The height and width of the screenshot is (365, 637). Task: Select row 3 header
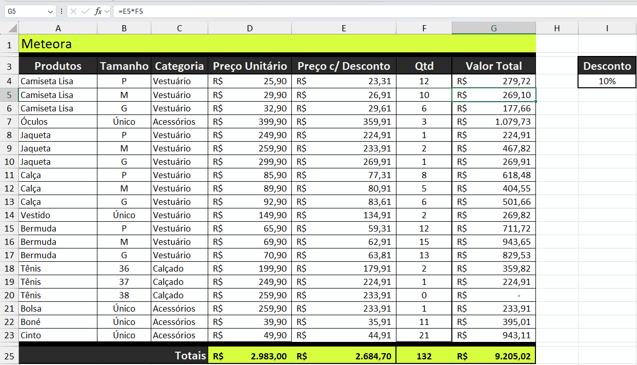[9, 66]
